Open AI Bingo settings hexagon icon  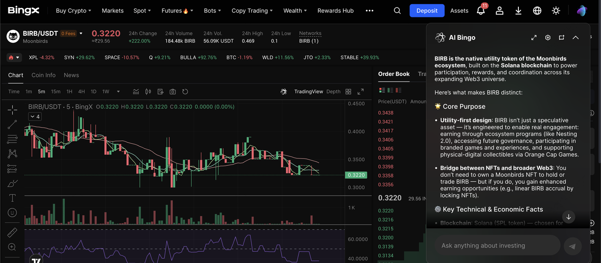click(547, 38)
